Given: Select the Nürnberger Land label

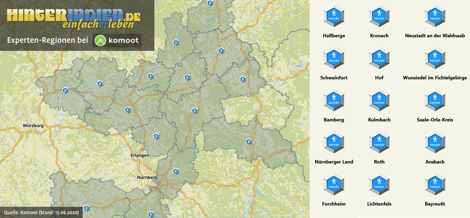Looking at the screenshot, I should click(334, 162).
